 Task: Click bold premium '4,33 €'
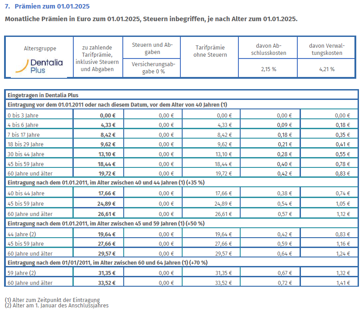click(x=108, y=125)
